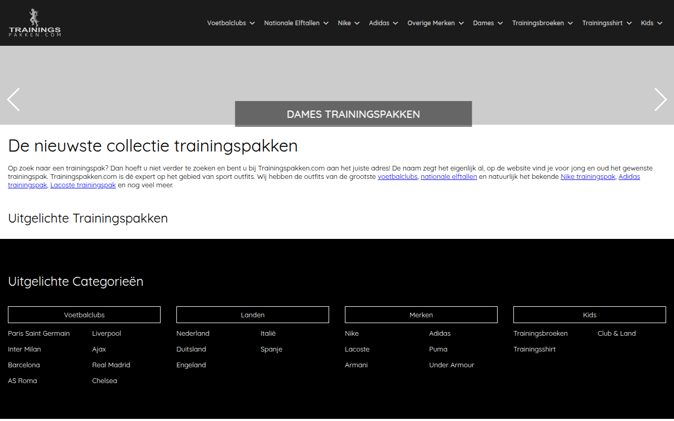Click the Kids category button in footer
Screen dimensions: 674x421
(x=590, y=315)
